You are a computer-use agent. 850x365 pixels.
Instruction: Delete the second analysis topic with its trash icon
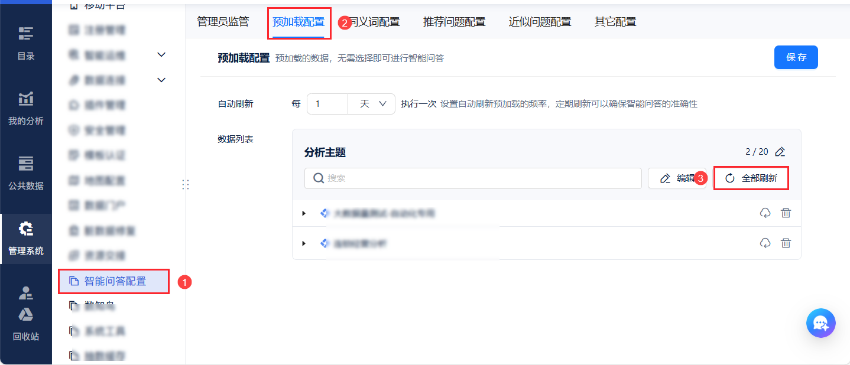786,243
